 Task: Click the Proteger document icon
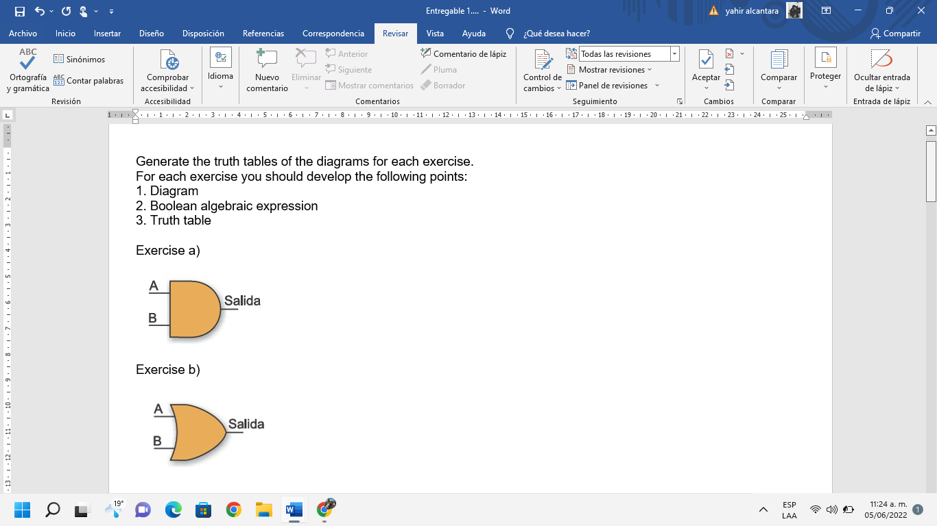(x=825, y=58)
